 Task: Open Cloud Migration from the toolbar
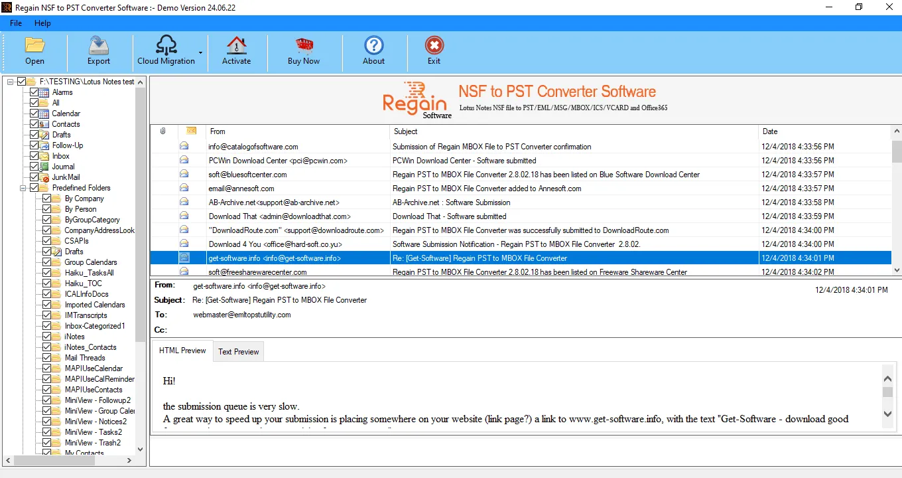tap(166, 45)
